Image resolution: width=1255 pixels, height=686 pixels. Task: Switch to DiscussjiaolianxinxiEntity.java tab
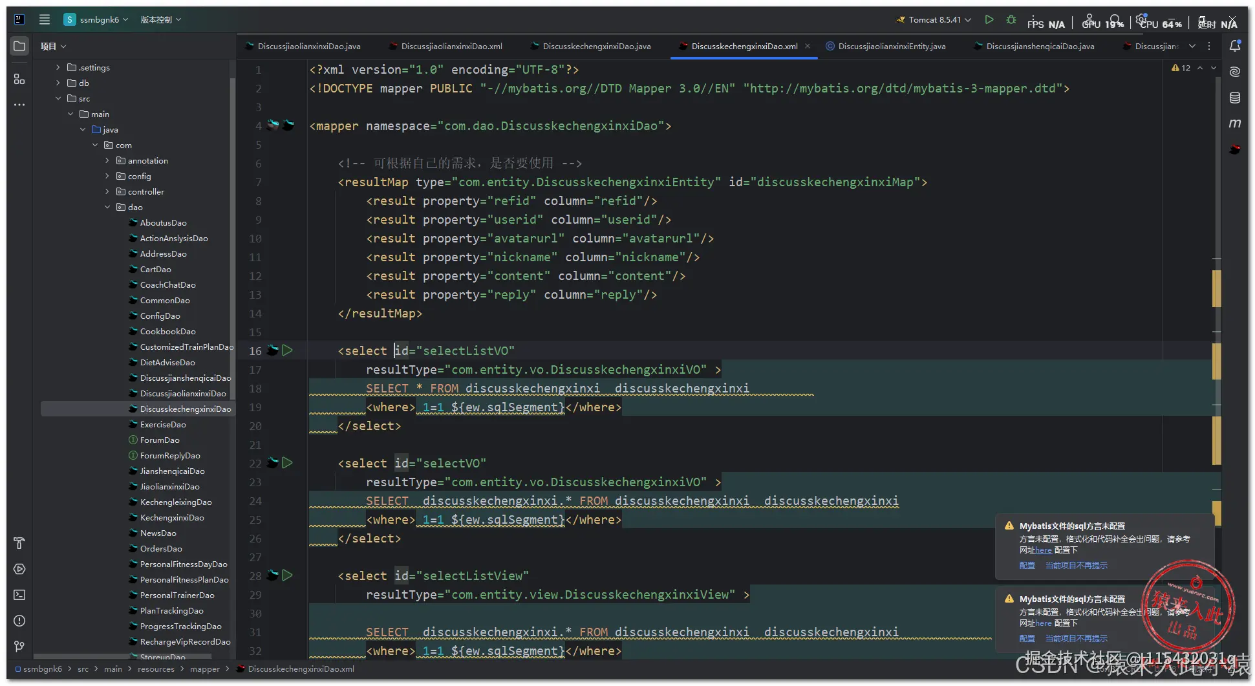885,46
